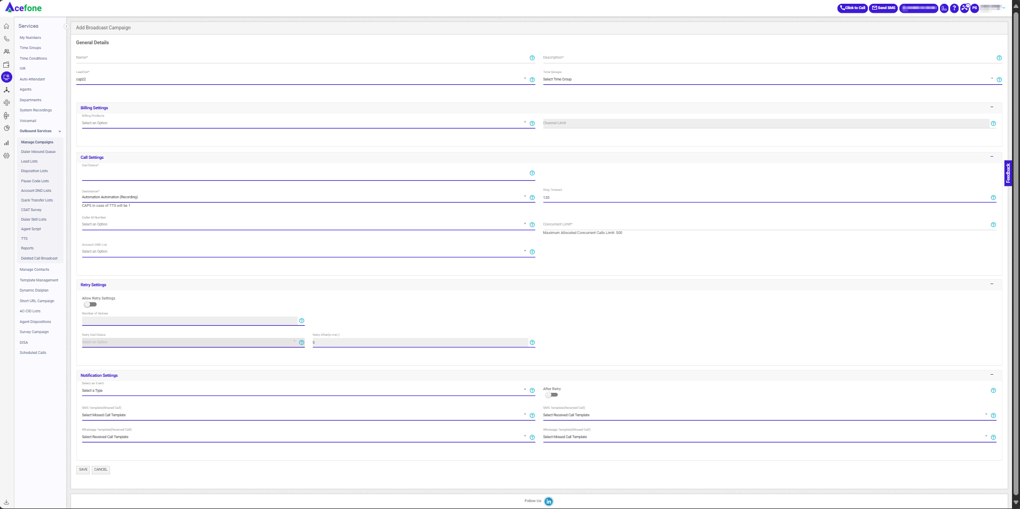Click the help icon beside Retry After field

click(x=532, y=343)
